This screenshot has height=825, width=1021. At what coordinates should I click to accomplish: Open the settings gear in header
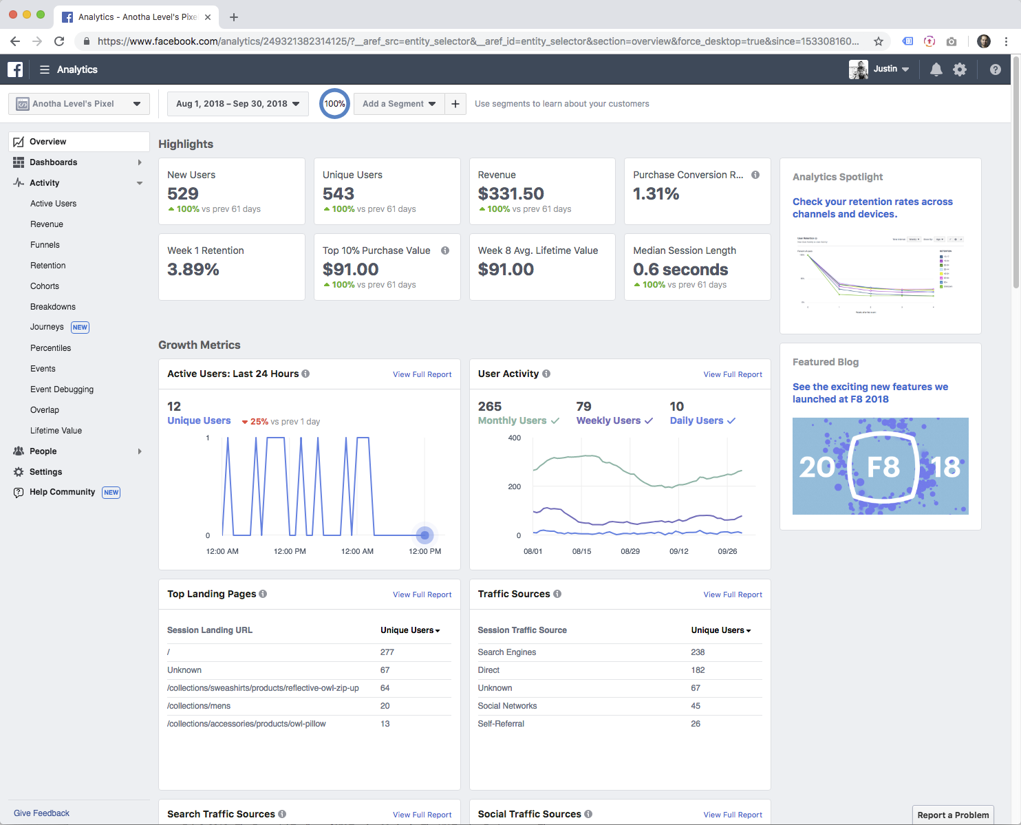click(960, 69)
